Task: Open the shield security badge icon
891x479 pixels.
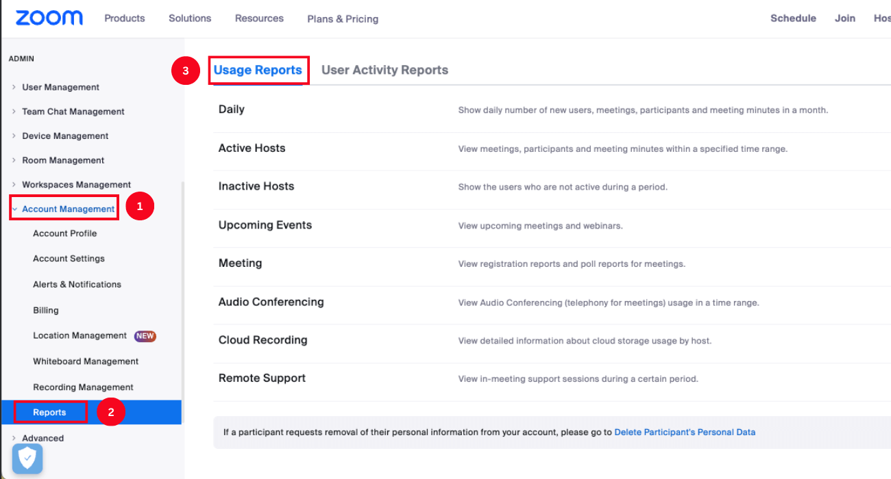Action: (x=27, y=459)
